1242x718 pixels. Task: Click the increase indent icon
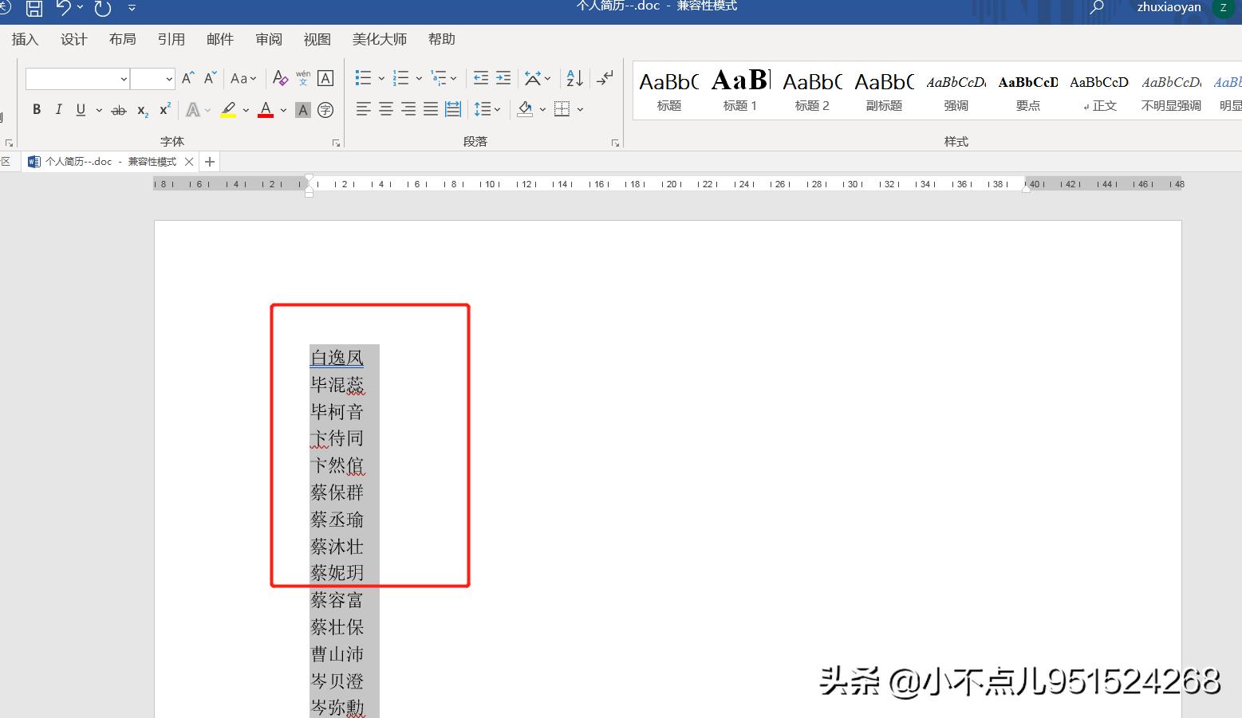coord(503,77)
